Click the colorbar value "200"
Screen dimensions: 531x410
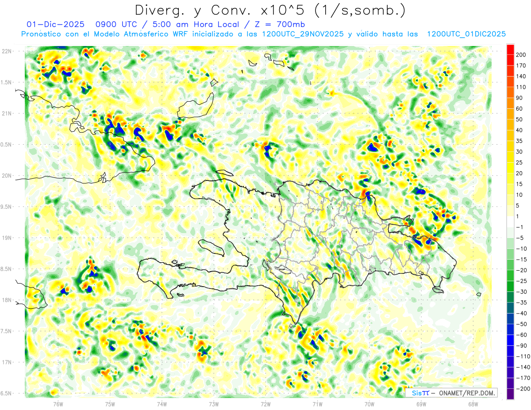tap(521, 54)
